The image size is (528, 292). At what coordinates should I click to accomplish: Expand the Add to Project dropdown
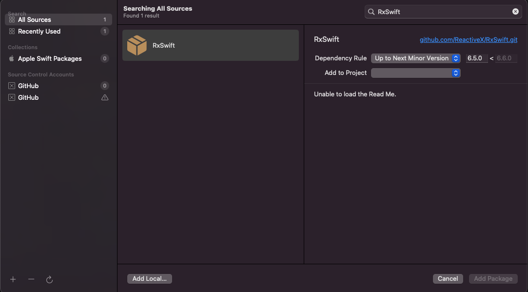point(416,73)
